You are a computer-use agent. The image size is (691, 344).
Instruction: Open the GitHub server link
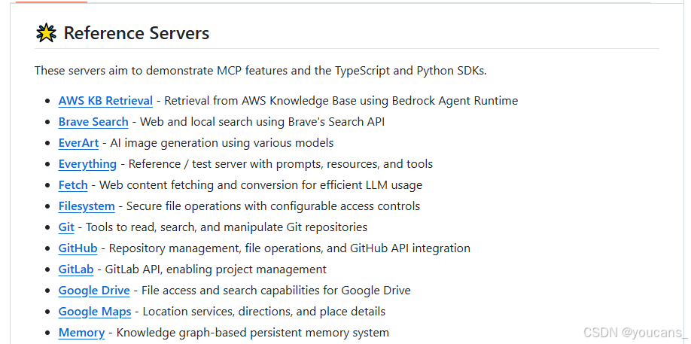[78, 248]
